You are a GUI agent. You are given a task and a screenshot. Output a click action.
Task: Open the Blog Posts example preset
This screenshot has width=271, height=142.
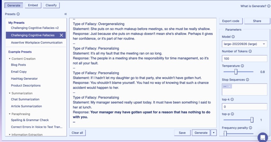coord(18,65)
